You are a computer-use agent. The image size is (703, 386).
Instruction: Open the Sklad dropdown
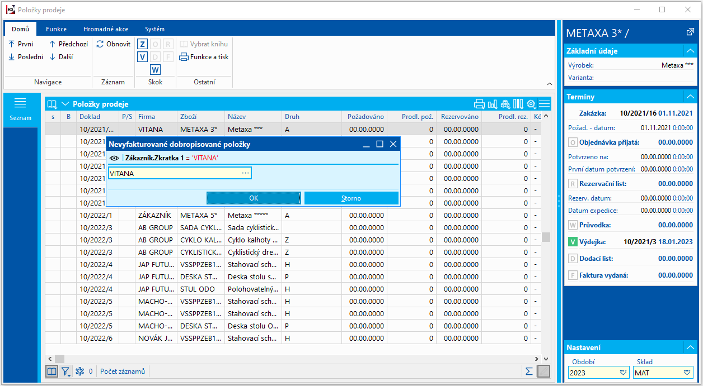(x=687, y=373)
